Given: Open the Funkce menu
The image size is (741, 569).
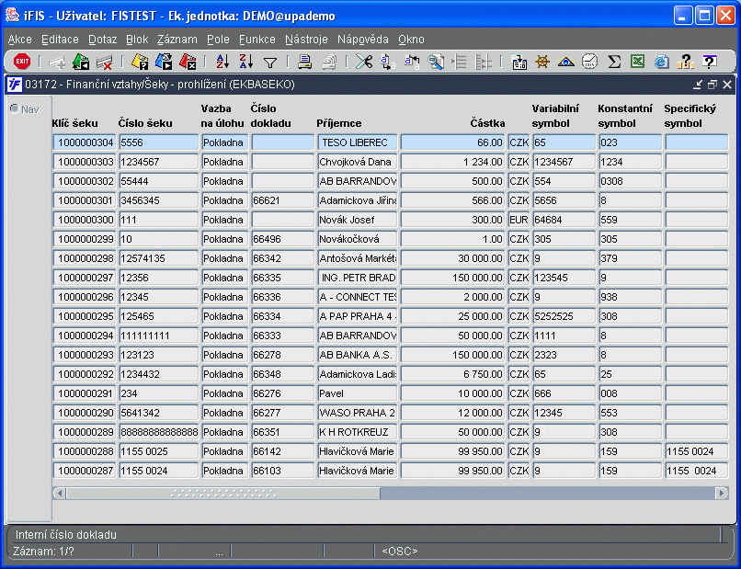Looking at the screenshot, I should (257, 40).
